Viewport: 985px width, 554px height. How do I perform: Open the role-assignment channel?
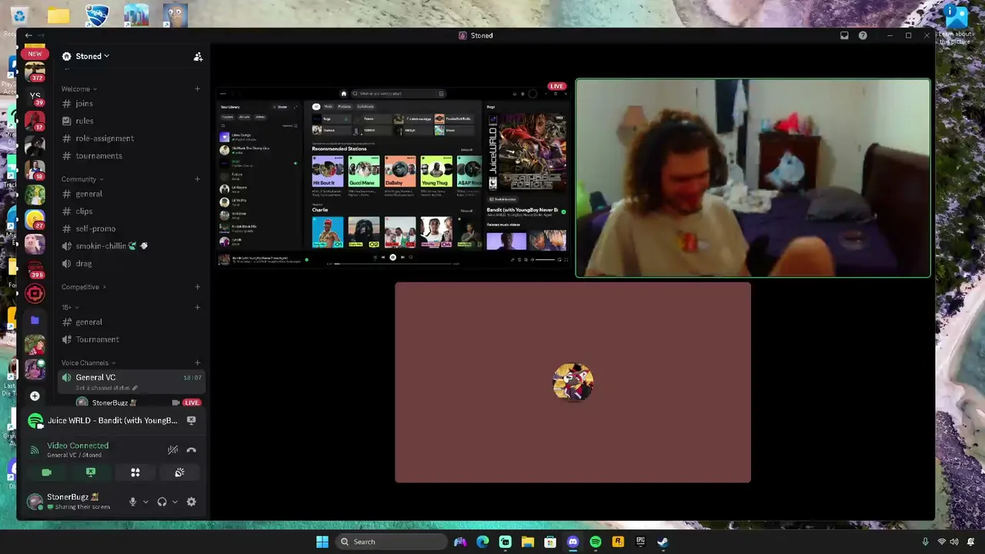[x=131, y=138]
